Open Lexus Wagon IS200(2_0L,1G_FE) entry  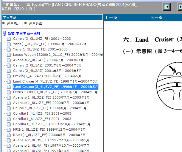58,55
